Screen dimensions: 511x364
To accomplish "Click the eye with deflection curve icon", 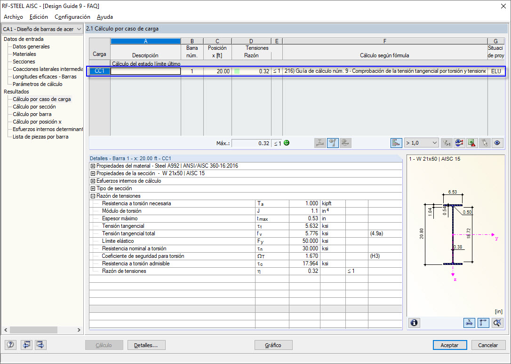I will pos(345,143).
